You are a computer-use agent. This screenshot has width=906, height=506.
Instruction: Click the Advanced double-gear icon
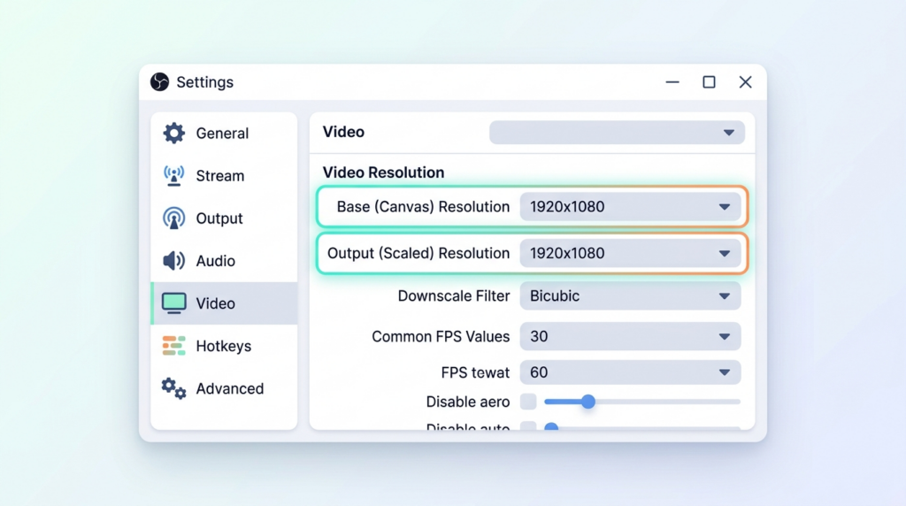click(x=173, y=388)
